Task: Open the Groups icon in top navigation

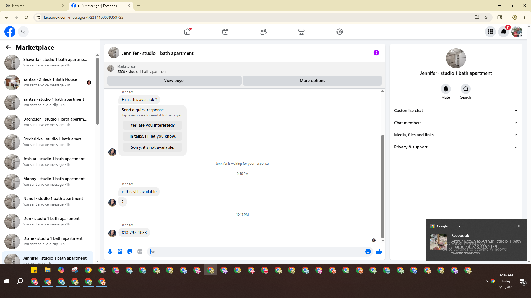Action: coord(340,32)
